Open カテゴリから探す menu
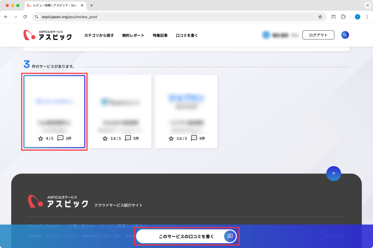 (99, 35)
